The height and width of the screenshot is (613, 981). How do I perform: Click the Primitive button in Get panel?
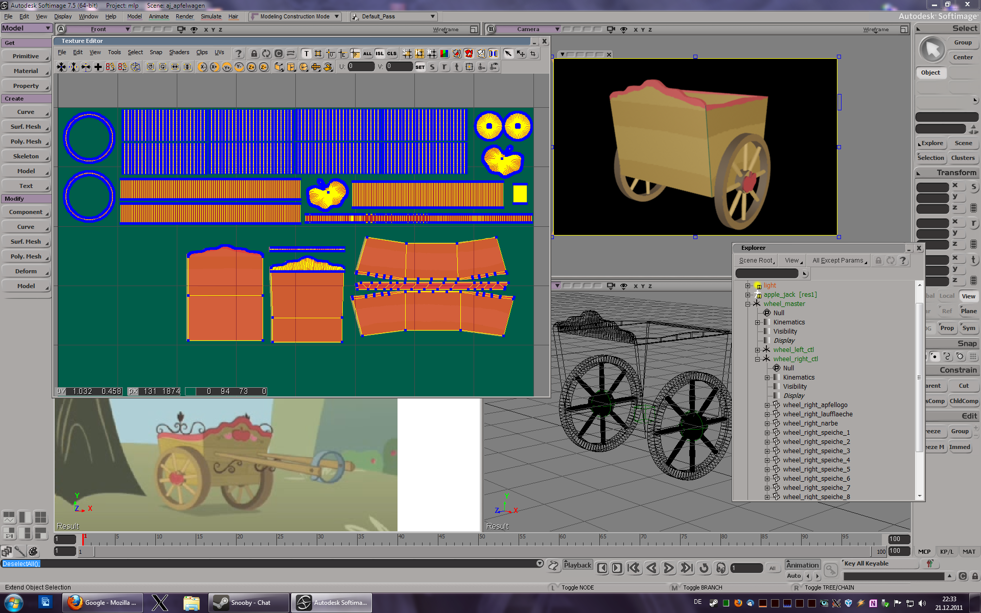click(26, 56)
